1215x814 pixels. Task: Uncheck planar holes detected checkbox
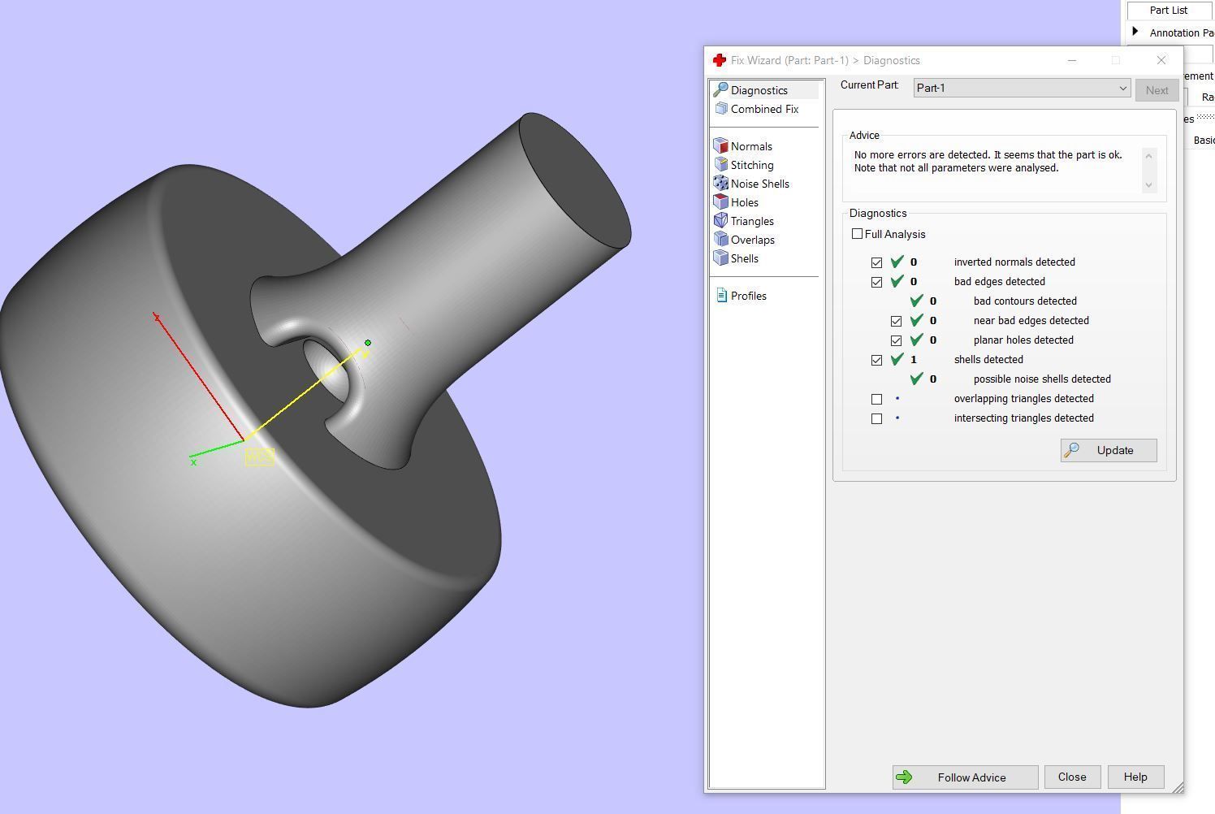click(896, 340)
